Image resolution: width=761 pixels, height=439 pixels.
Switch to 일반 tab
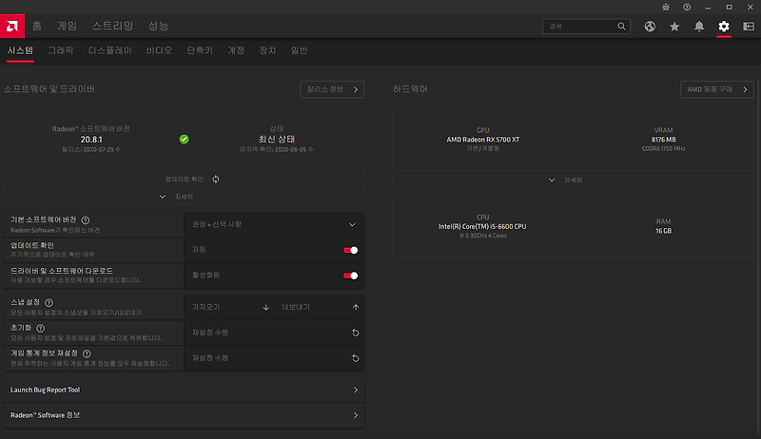299,50
